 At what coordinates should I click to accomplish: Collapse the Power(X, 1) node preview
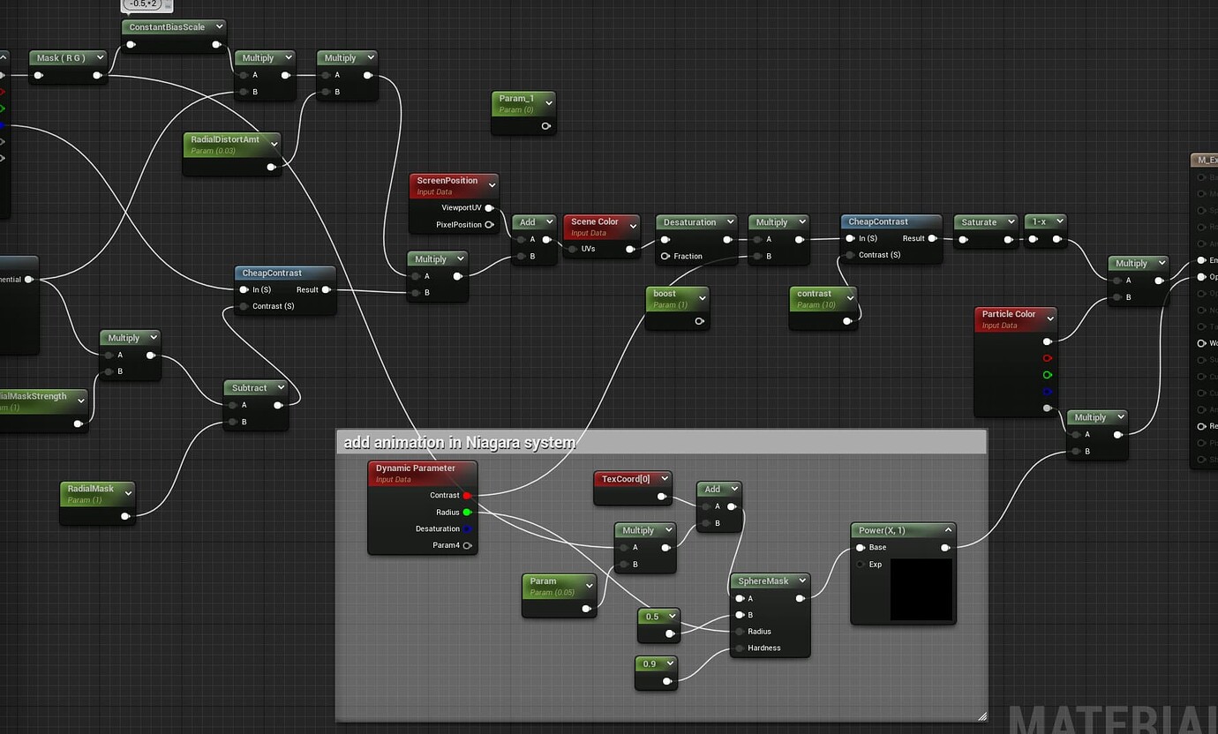pos(948,530)
